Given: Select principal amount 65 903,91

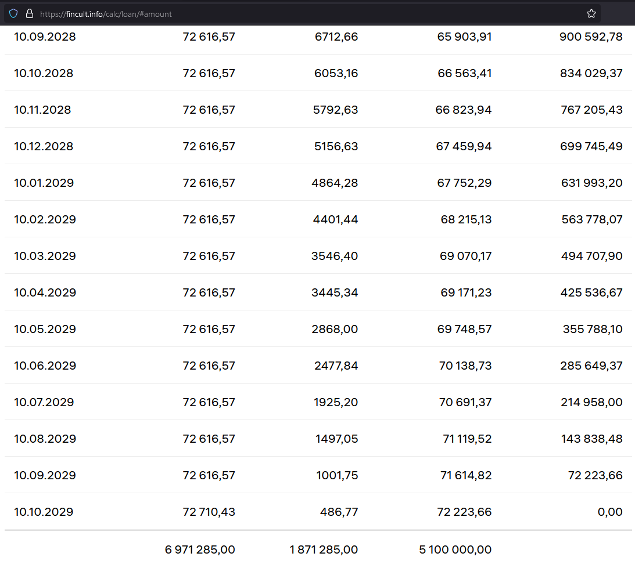Looking at the screenshot, I should pos(464,37).
